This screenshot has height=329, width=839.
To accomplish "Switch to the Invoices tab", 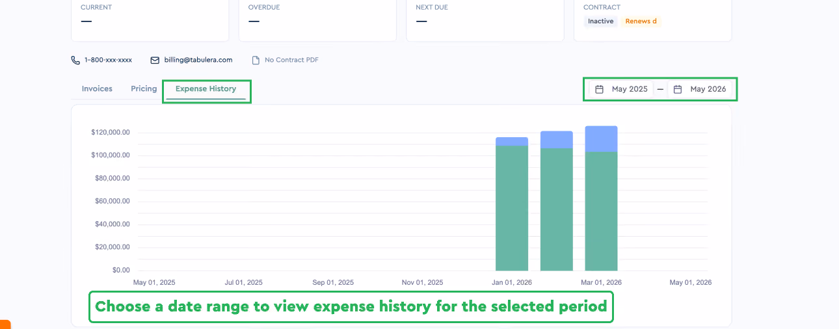I will 97,88.
